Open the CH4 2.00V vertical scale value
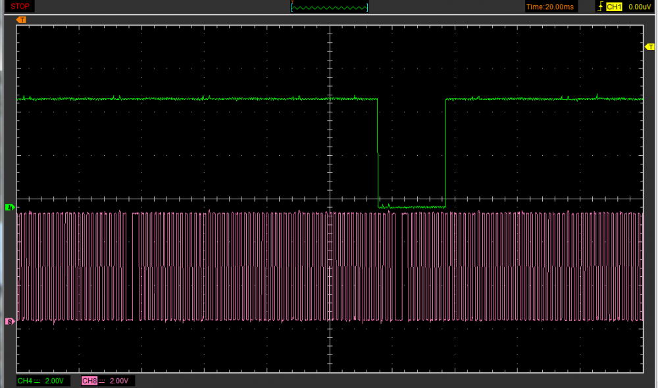The width and height of the screenshot is (658, 388). pyautogui.click(x=54, y=381)
